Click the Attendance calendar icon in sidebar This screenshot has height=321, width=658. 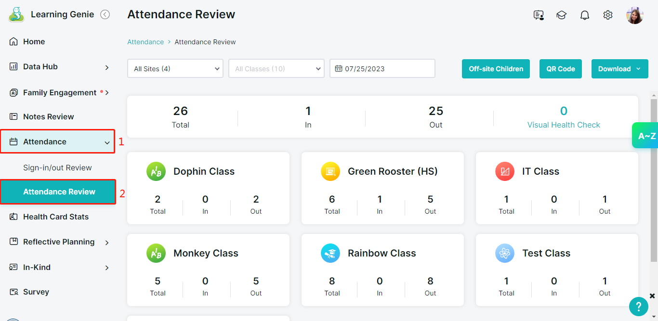point(13,141)
